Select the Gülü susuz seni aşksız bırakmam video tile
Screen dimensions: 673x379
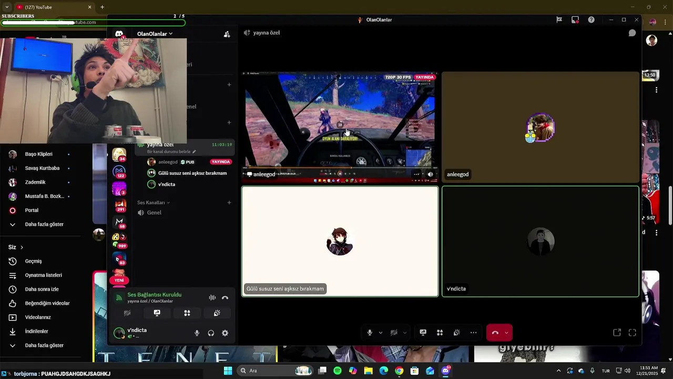coord(340,241)
